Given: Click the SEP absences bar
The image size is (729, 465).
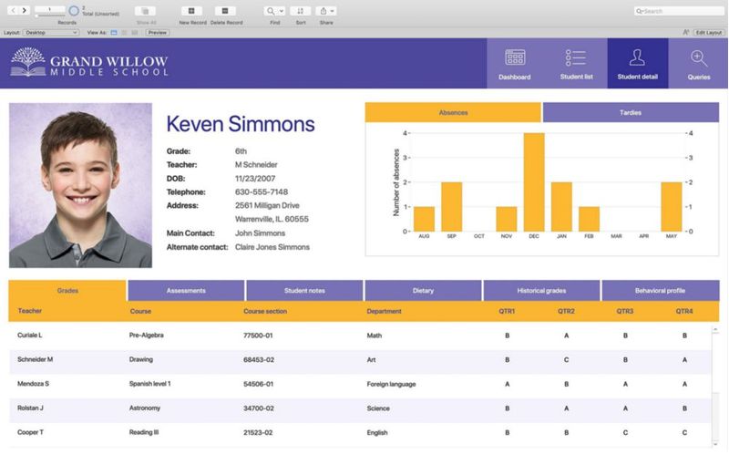Looking at the screenshot, I should pos(451,207).
